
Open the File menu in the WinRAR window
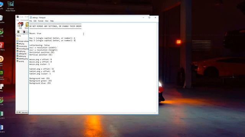coord(18,20)
